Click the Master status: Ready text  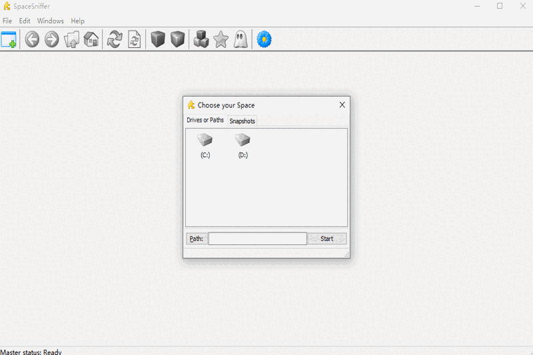click(31, 352)
